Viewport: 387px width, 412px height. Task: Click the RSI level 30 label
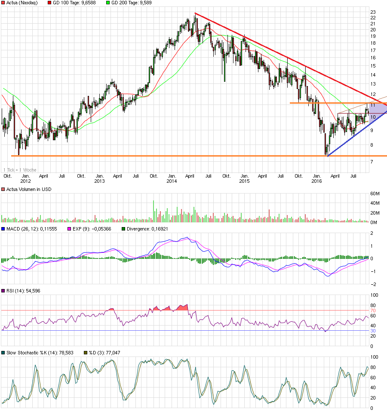pyautogui.click(x=373, y=331)
